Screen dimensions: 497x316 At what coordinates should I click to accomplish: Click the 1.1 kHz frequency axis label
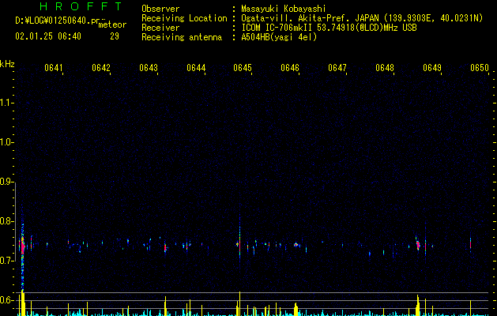(6, 103)
